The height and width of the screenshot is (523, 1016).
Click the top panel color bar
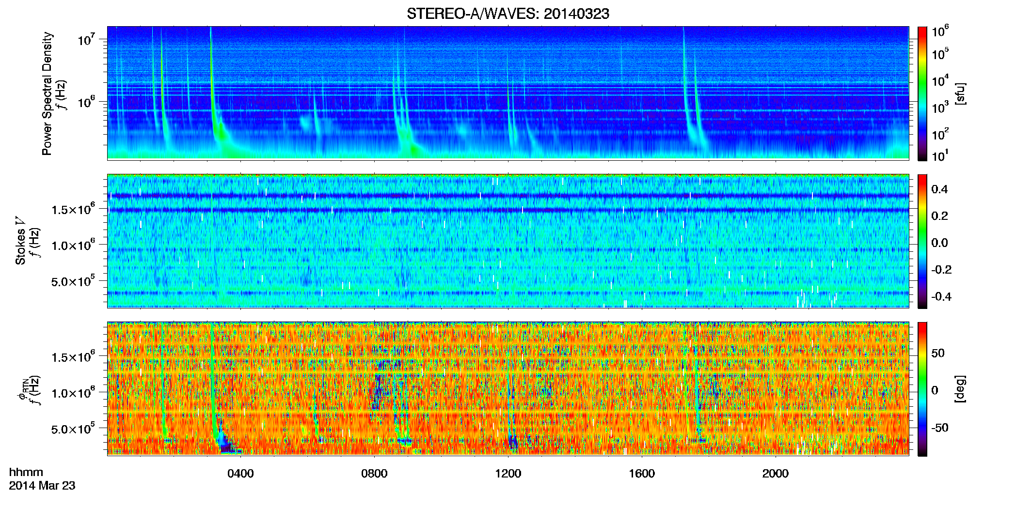point(922,93)
